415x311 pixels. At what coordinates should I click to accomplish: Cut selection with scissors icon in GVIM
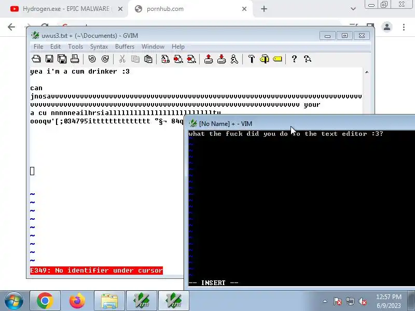pyautogui.click(x=122, y=59)
